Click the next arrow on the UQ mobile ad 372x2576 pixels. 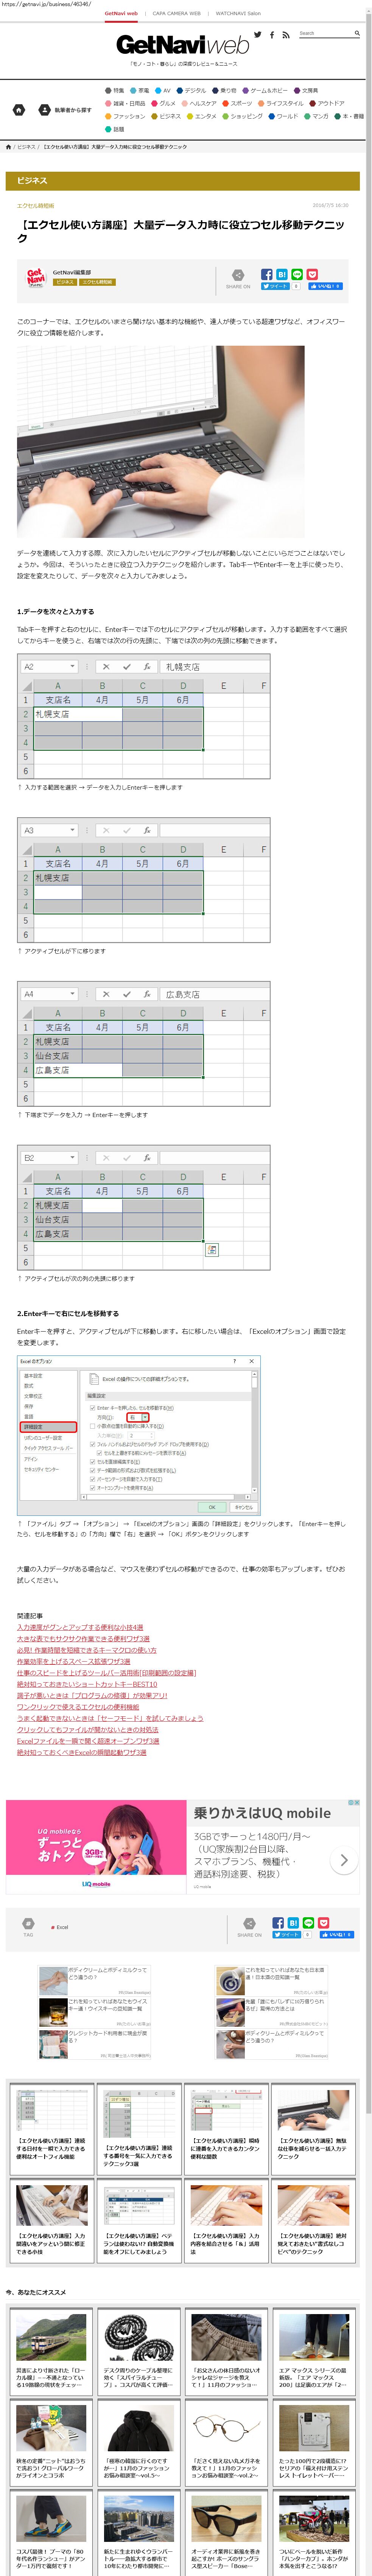(x=344, y=1860)
